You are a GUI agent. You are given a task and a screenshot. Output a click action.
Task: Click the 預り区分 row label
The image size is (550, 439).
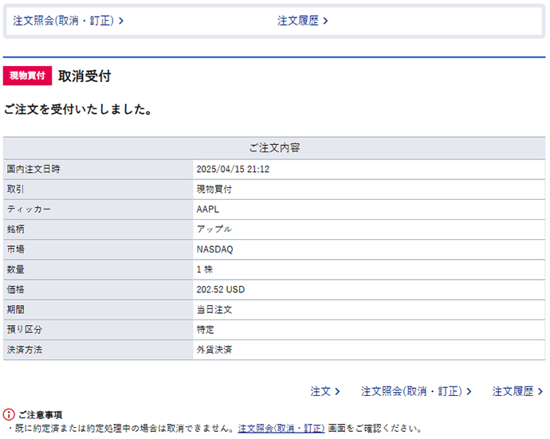tap(25, 330)
